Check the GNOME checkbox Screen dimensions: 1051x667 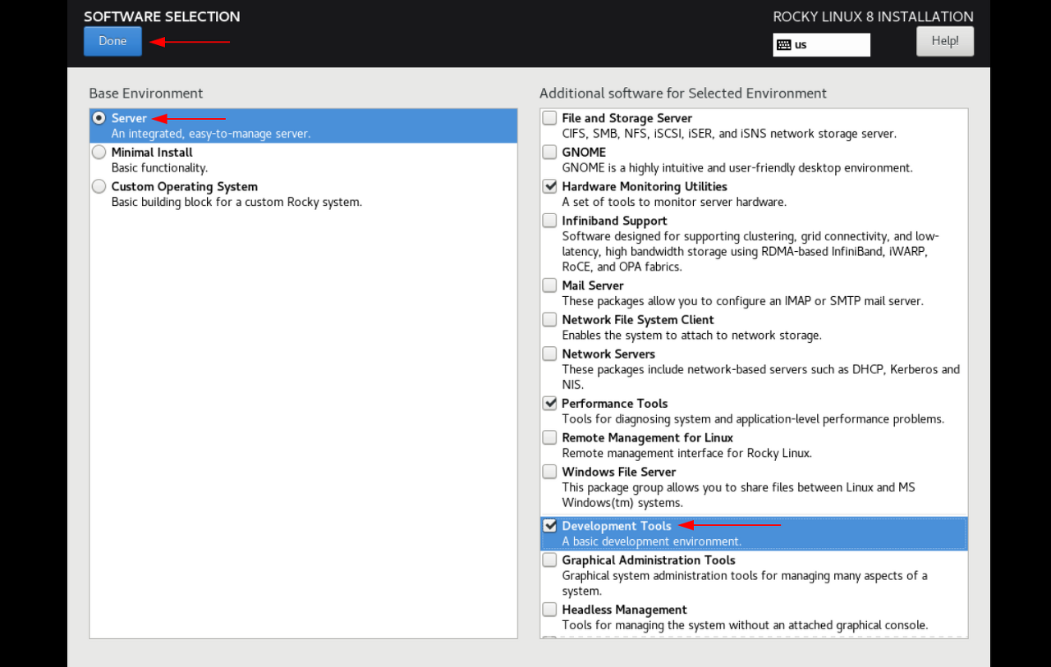549,153
